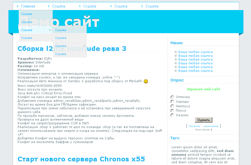Screen dimensions: 251x165
Task: Expand the nested submenu item with an arrow
Action: coord(84,46)
